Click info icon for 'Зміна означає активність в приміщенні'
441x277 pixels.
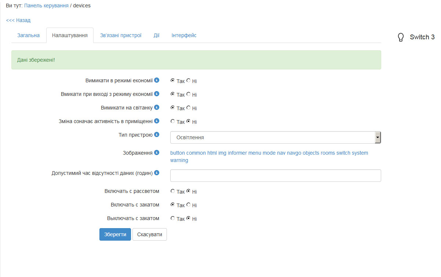click(x=157, y=121)
